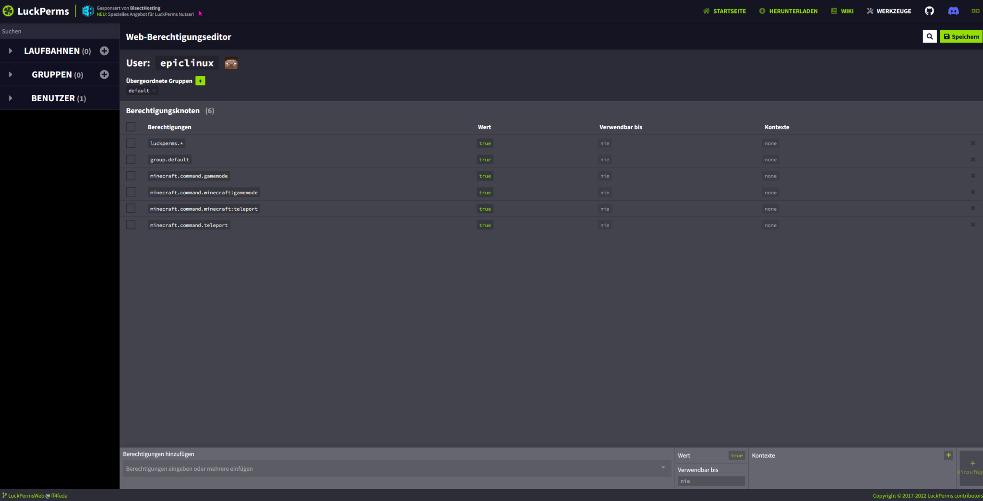Toggle the true value for group.default
This screenshot has height=501, width=983.
(x=485, y=160)
